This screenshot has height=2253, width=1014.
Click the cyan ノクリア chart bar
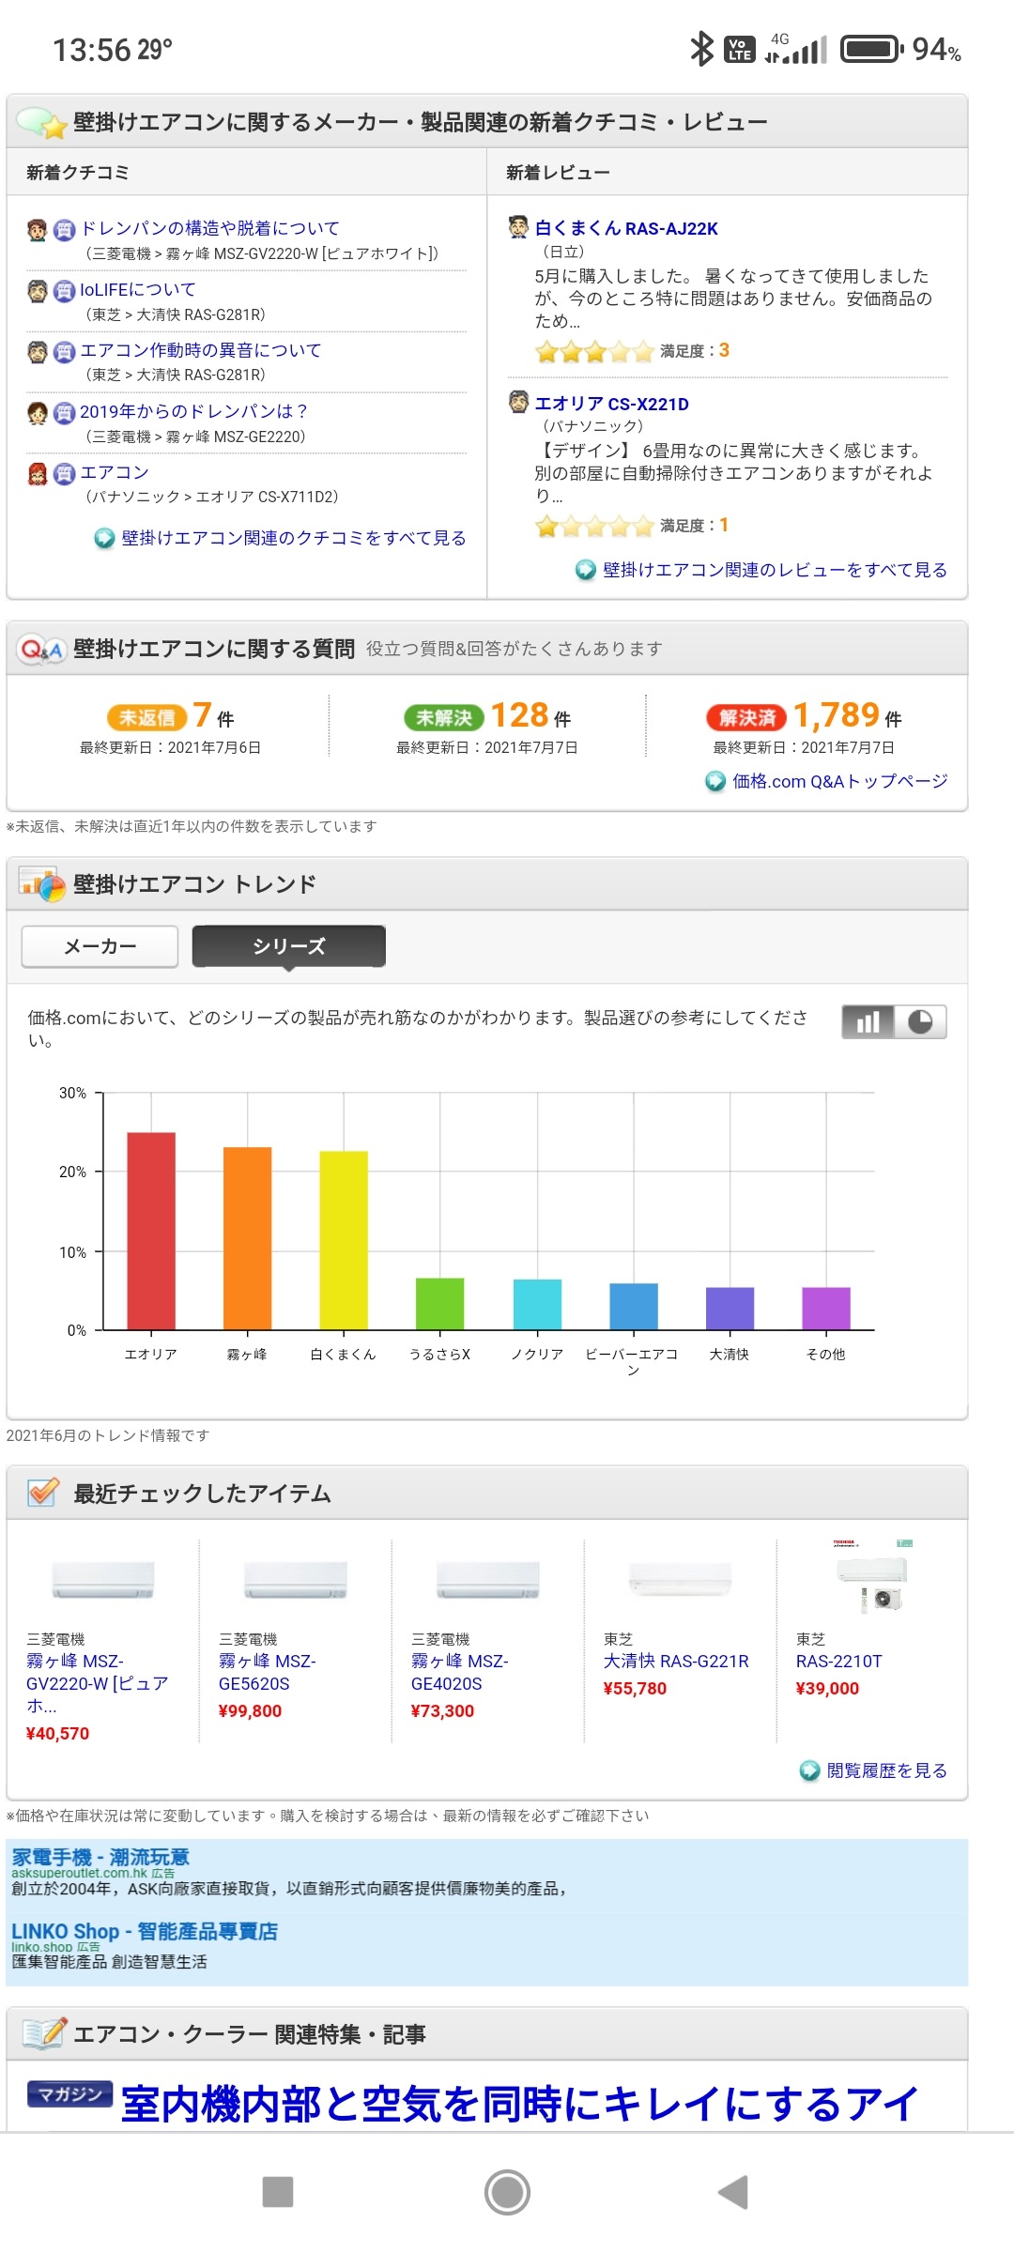tap(537, 1305)
